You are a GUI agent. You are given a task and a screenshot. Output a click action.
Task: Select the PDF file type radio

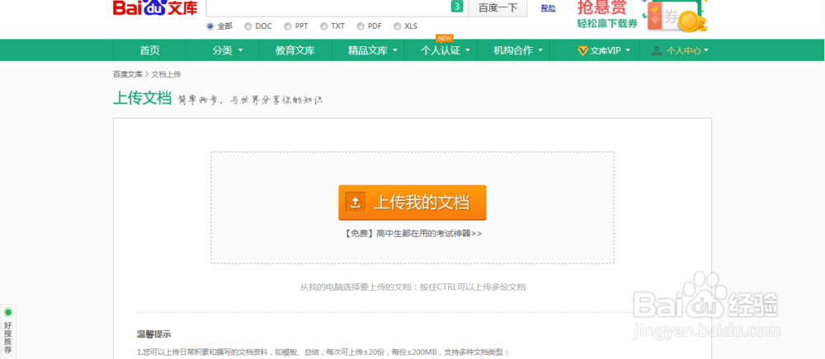click(361, 26)
